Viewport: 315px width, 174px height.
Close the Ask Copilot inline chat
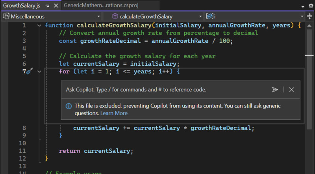coord(291,90)
